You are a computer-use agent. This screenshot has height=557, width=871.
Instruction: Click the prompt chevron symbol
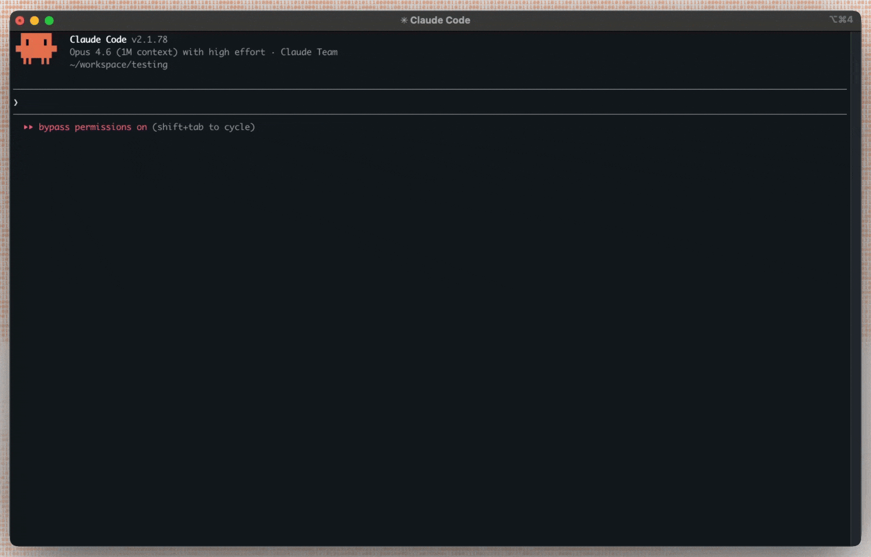16,103
